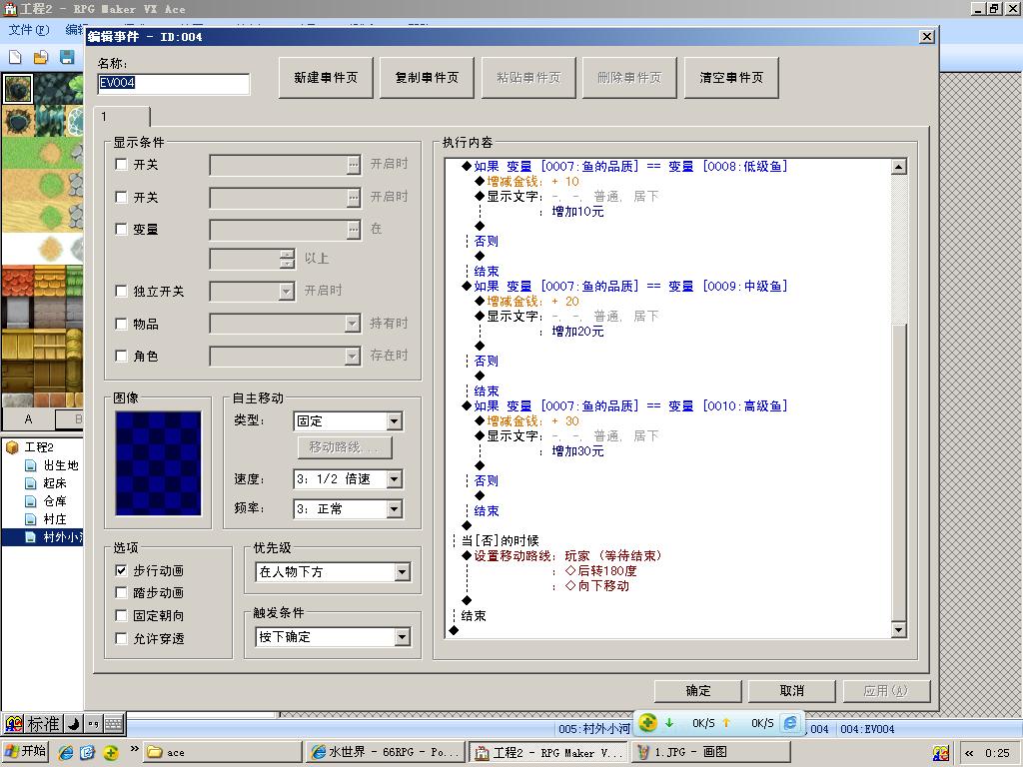Click the blue checkered event graphic box

coord(158,463)
